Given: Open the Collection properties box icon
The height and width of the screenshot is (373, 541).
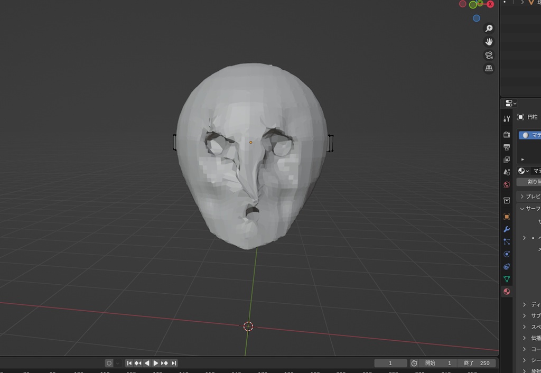Looking at the screenshot, I should 507,200.
